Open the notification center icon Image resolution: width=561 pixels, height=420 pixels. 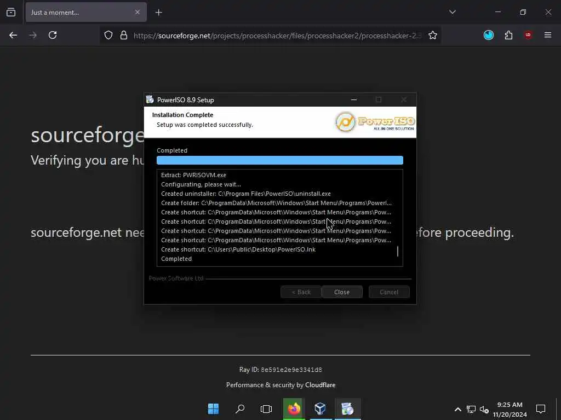pyautogui.click(x=540, y=409)
